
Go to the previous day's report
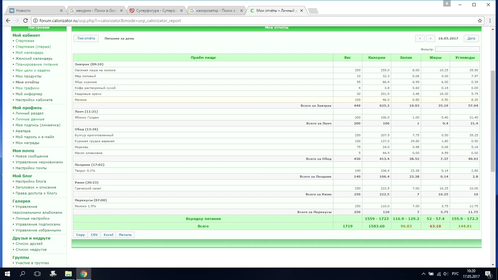click(x=420, y=38)
